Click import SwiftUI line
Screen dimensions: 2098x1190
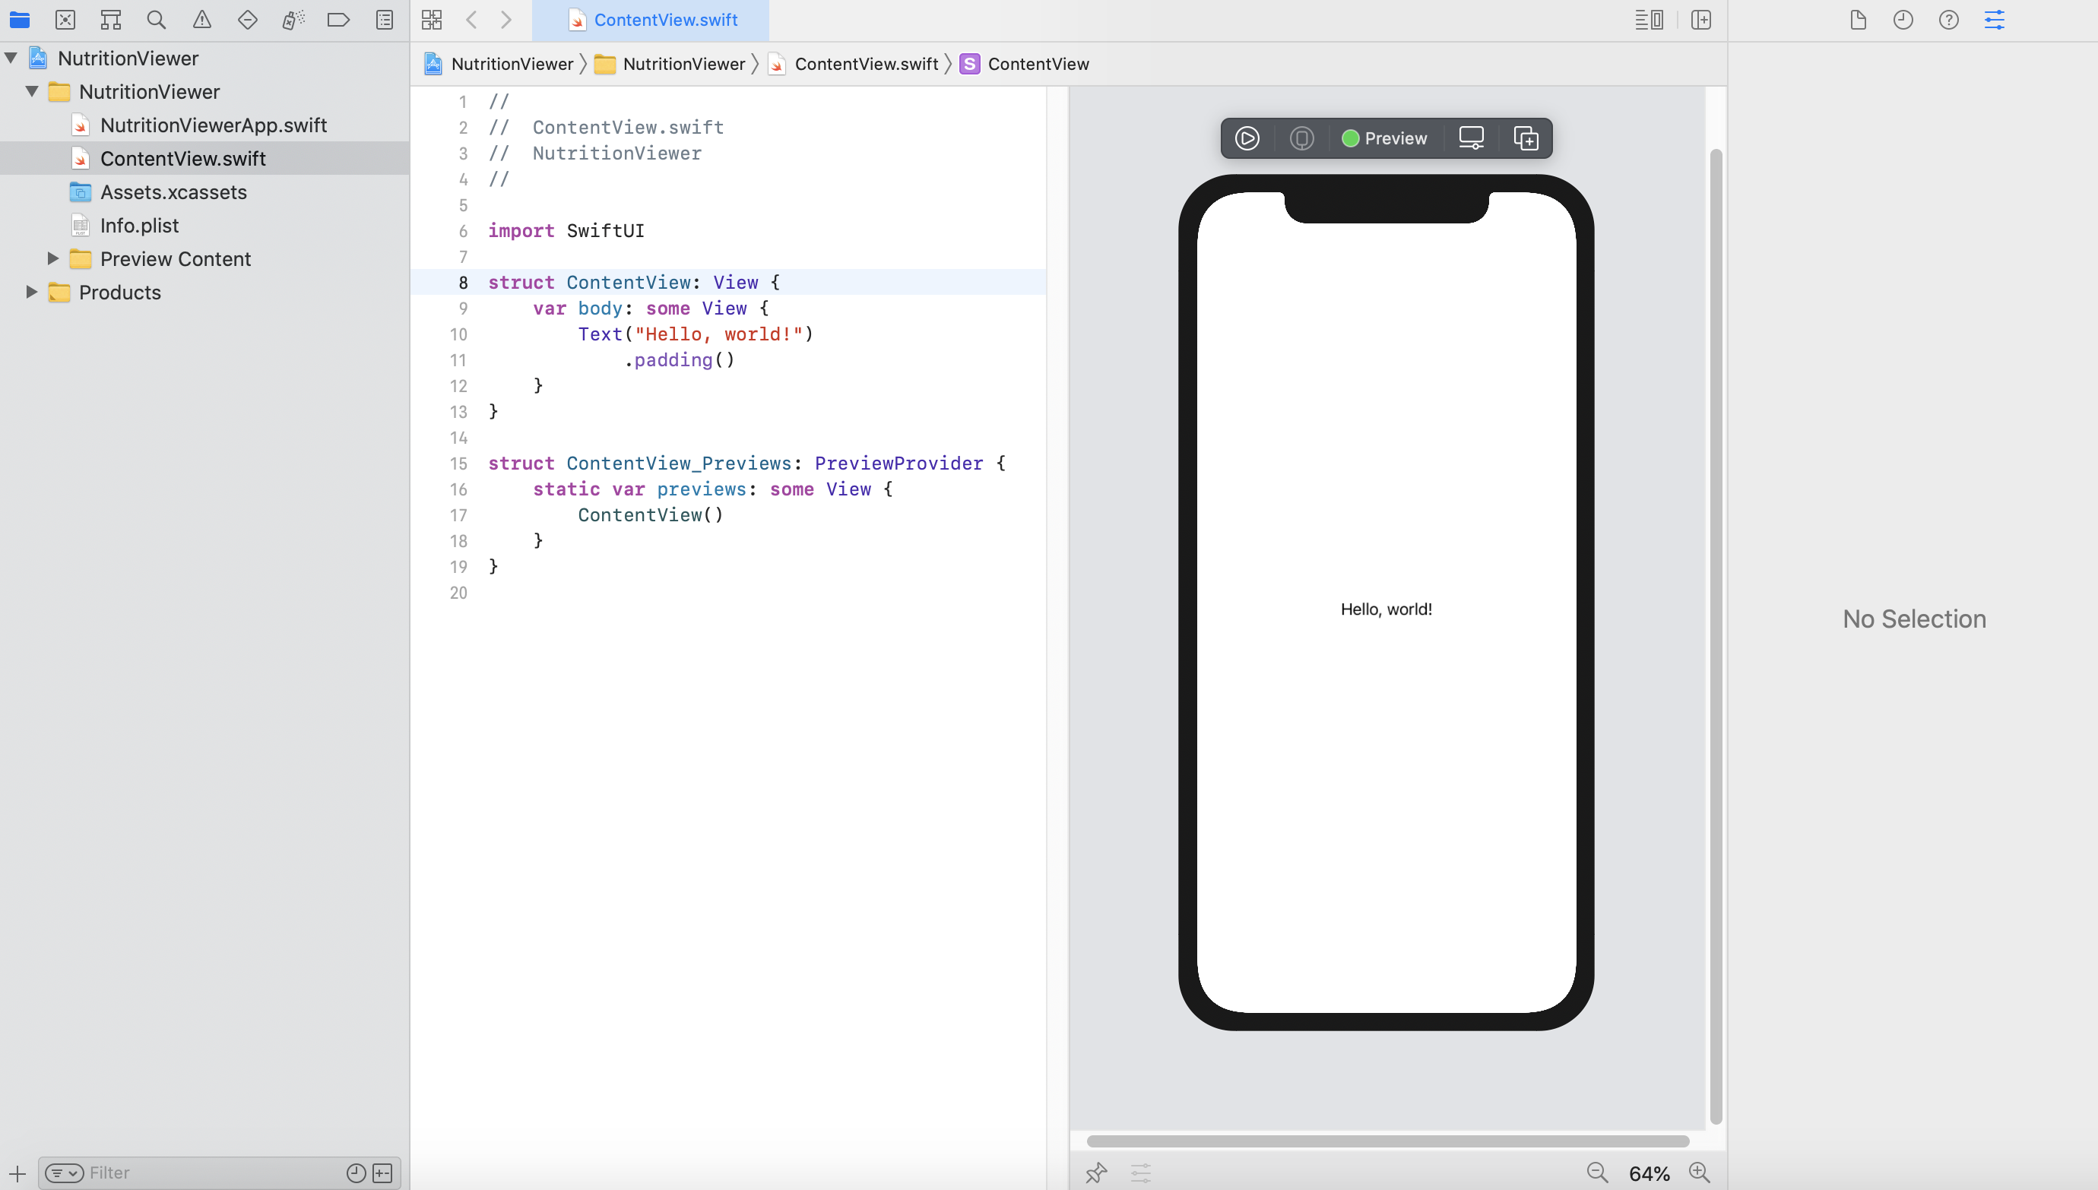click(566, 230)
